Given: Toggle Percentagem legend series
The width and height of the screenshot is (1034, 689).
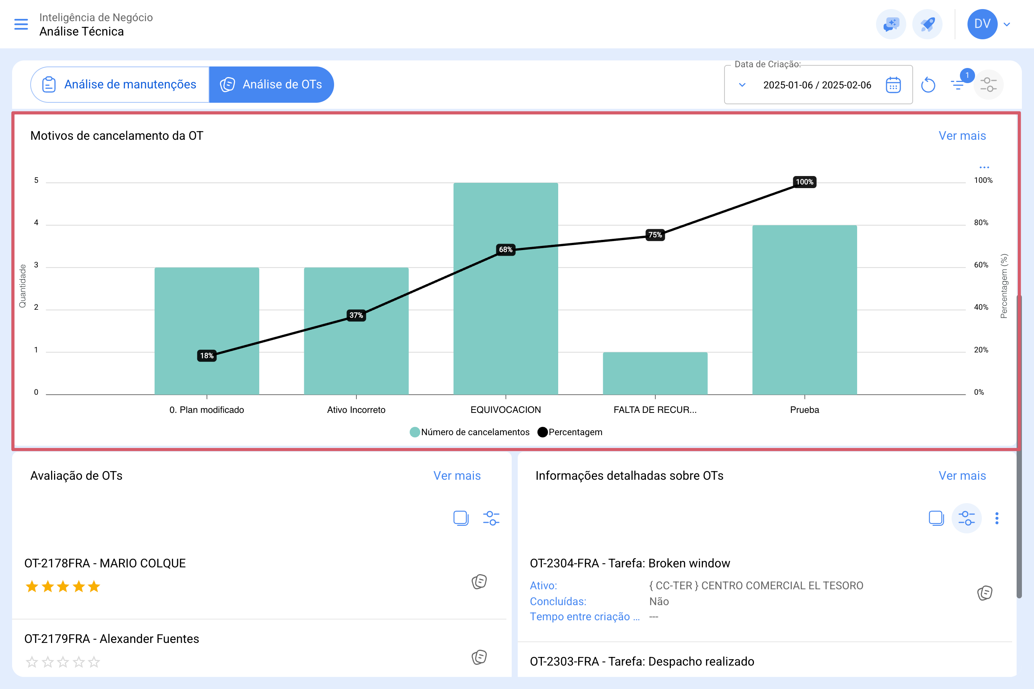Looking at the screenshot, I should click(x=570, y=432).
